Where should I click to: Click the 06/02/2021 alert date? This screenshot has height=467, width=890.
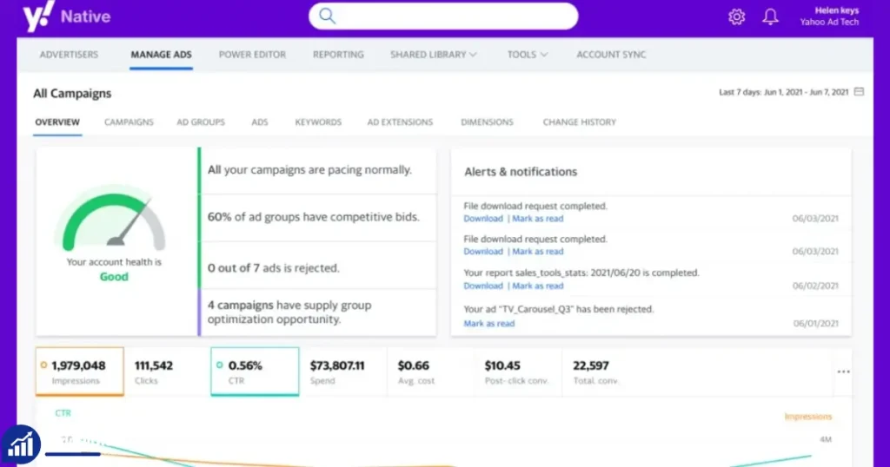click(x=815, y=286)
